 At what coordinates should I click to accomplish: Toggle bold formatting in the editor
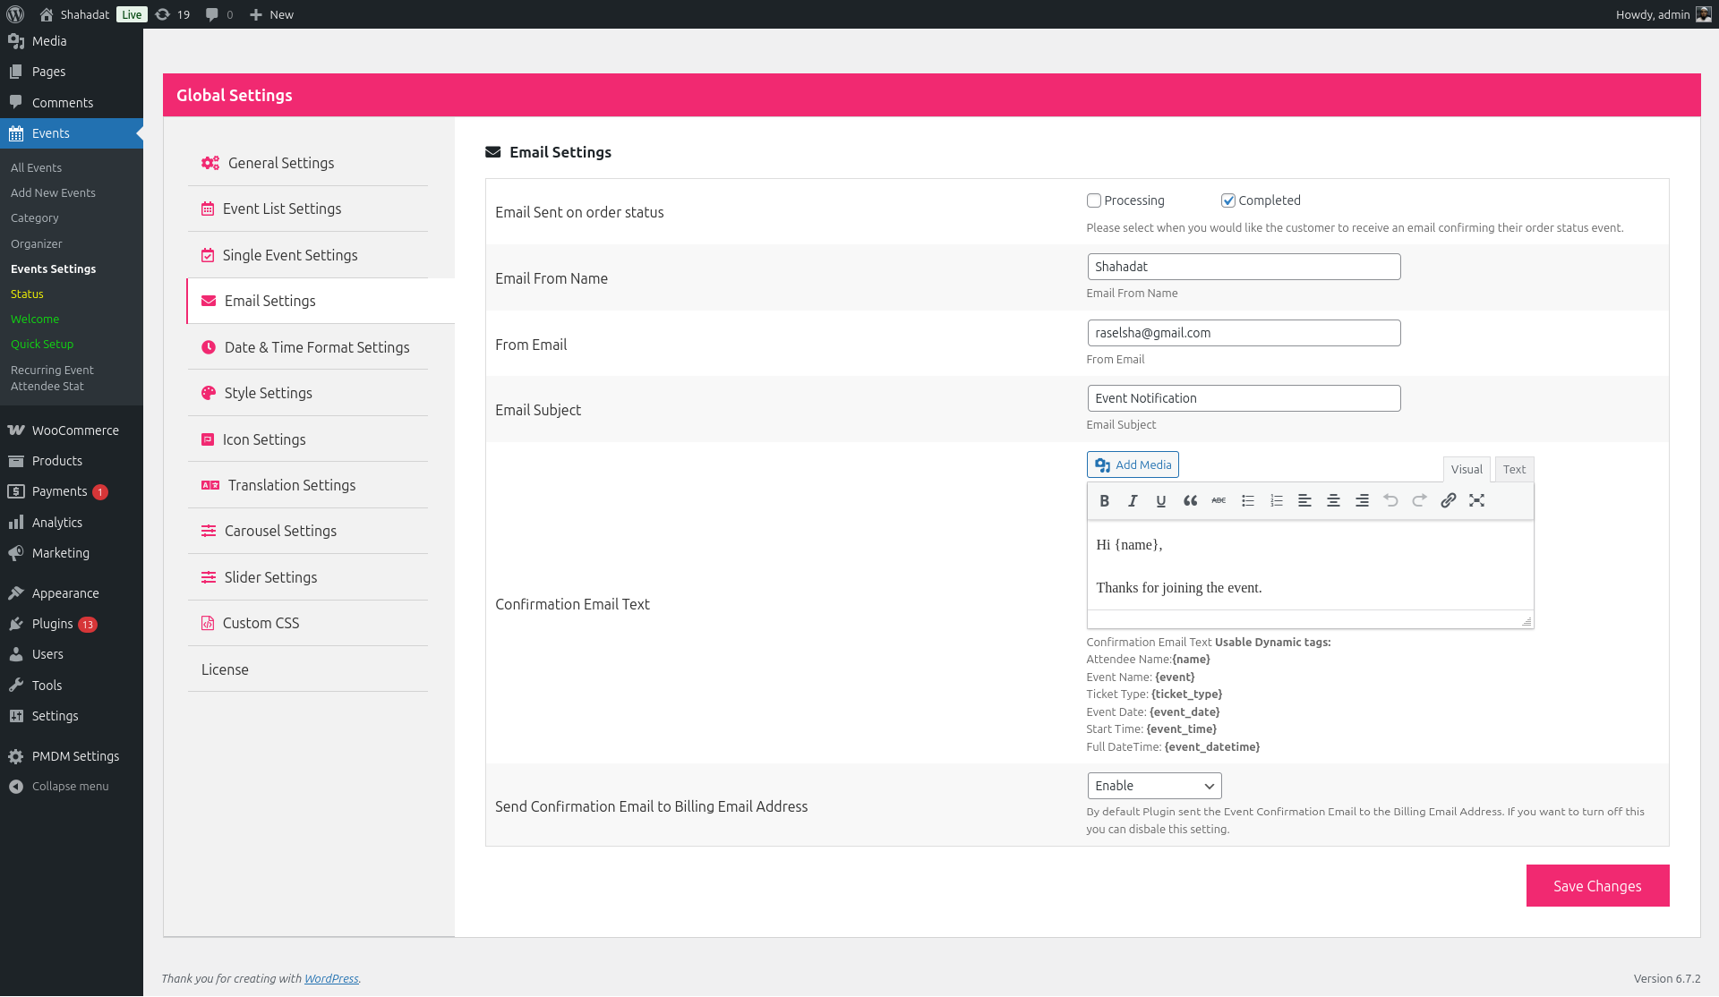[x=1104, y=501]
